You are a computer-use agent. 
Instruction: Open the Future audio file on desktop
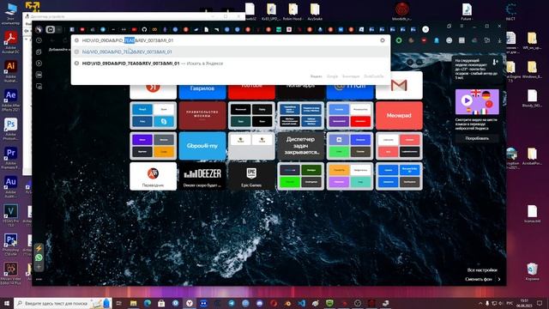[466, 12]
